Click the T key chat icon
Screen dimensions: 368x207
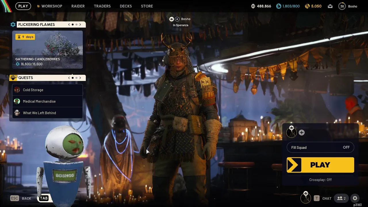click(x=317, y=198)
